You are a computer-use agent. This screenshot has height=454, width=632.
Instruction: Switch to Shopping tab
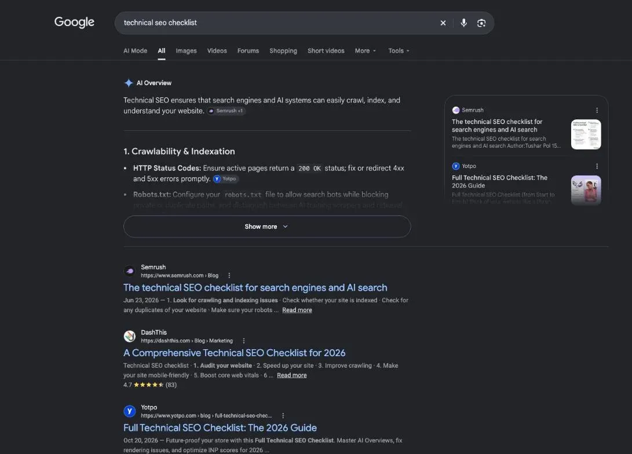tap(283, 51)
